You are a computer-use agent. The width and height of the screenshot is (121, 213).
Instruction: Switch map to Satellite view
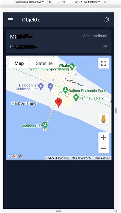pyautogui.click(x=44, y=63)
